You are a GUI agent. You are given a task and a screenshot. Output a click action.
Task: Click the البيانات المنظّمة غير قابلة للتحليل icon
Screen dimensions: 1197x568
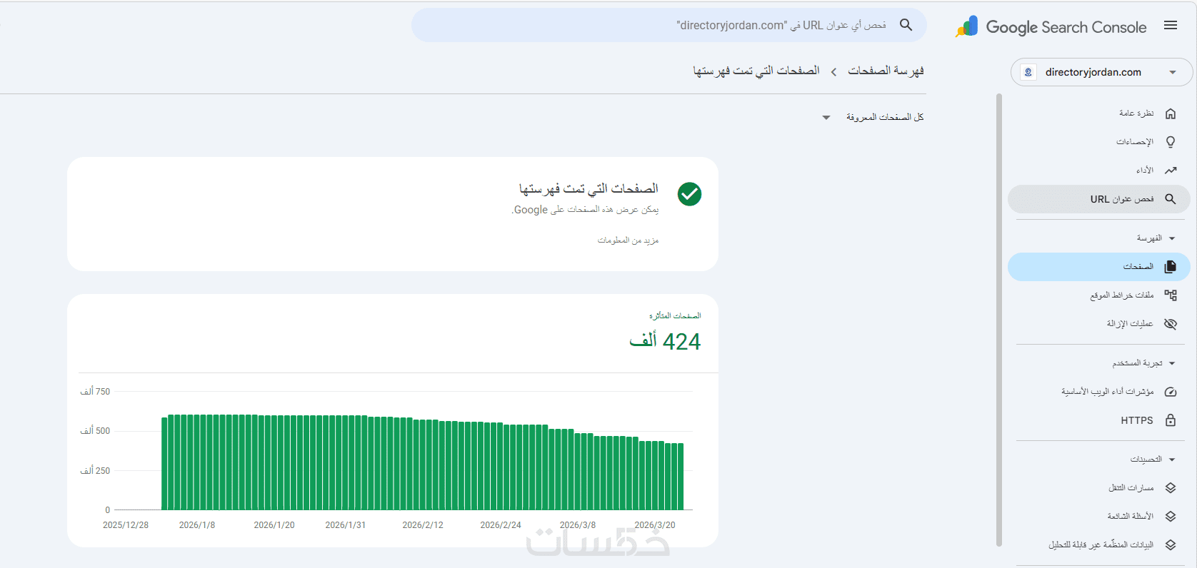click(1170, 545)
